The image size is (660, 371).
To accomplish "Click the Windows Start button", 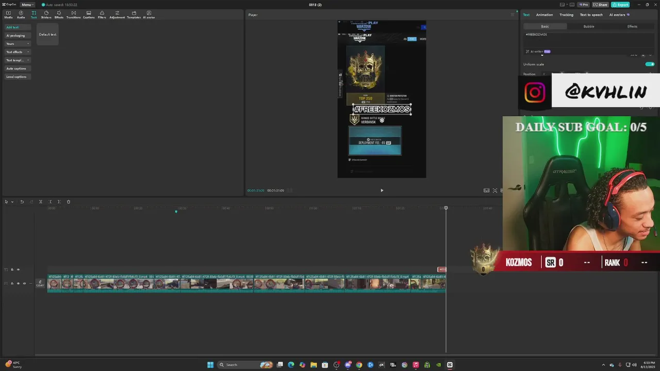I will (210, 365).
